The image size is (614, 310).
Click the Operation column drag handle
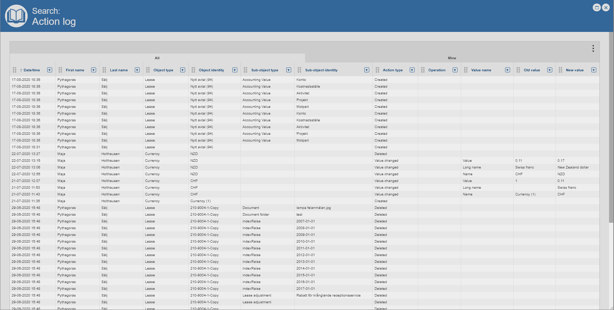[423, 70]
